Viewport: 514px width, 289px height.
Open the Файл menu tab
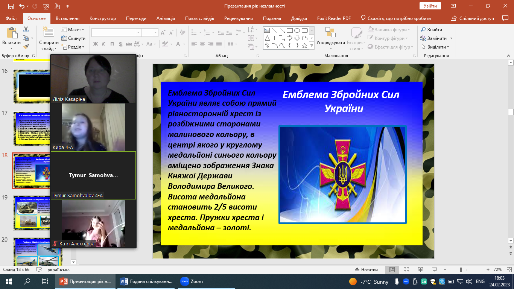(x=11, y=18)
